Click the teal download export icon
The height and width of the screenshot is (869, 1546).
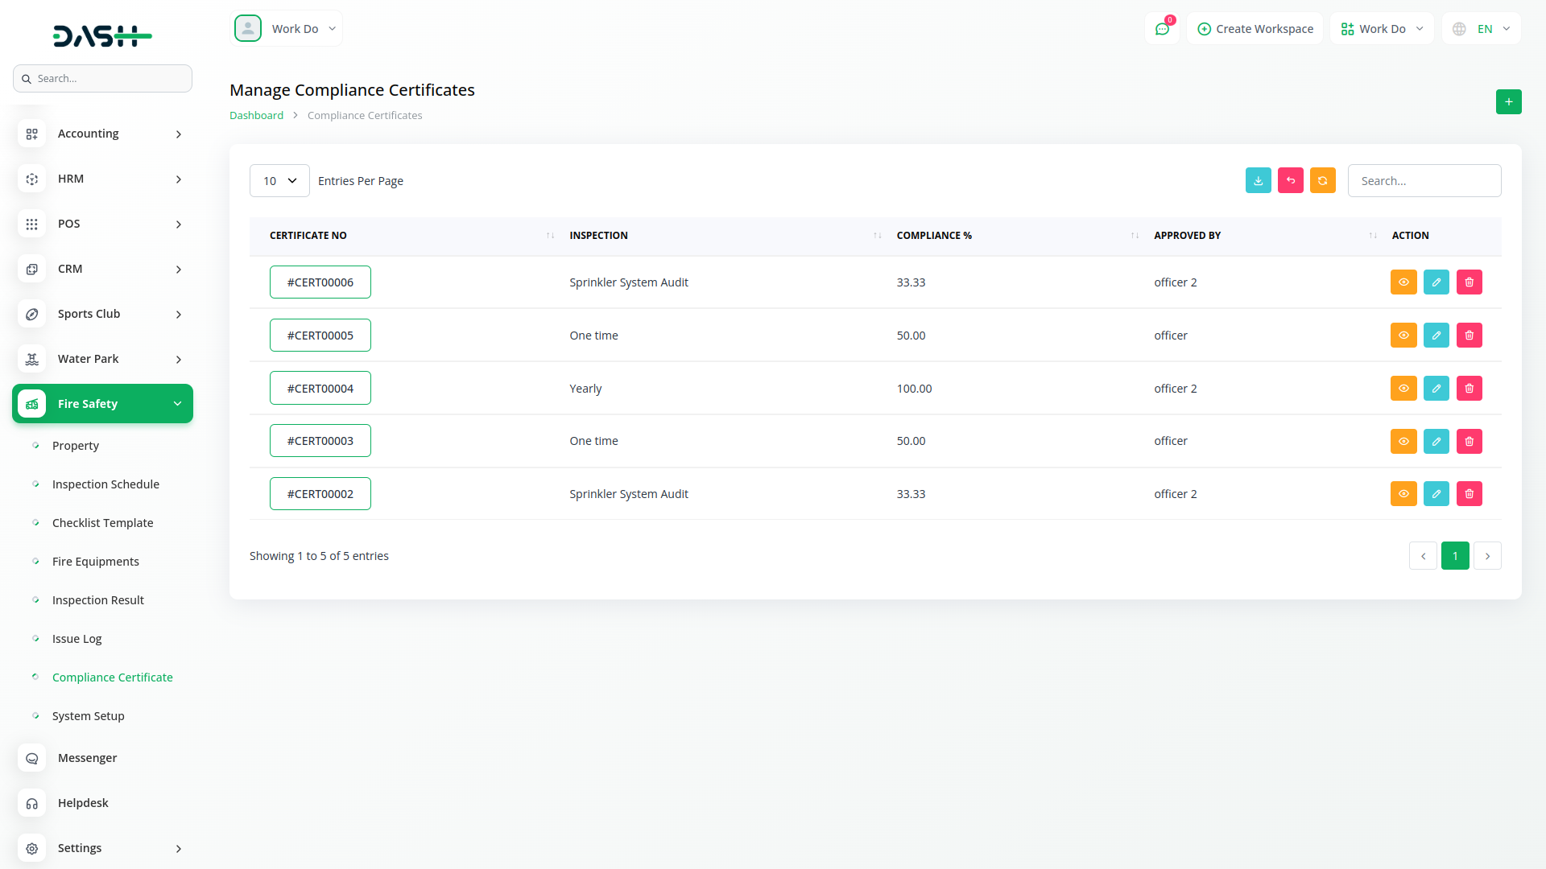click(1258, 180)
